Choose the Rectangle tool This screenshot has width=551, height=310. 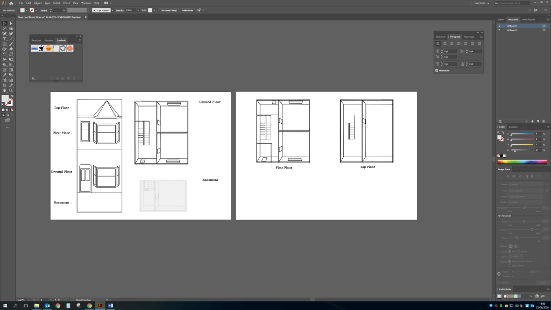click(4, 44)
